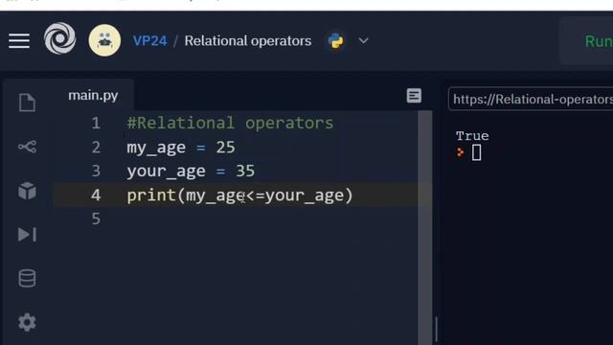Click line number 3 in gutter
The height and width of the screenshot is (345, 613).
[96, 171]
